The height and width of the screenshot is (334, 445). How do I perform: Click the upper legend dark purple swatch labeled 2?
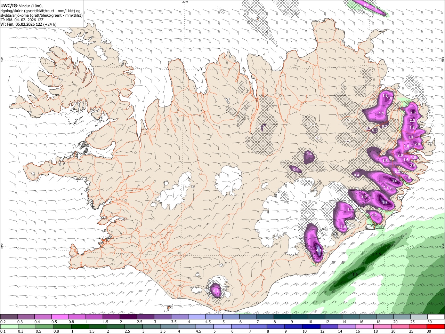click(128, 317)
